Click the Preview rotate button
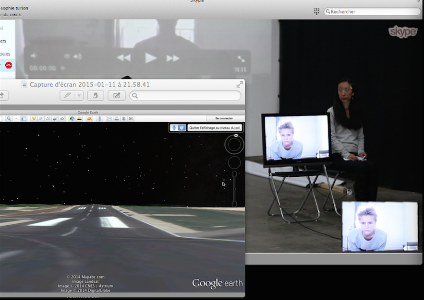The width and height of the screenshot is (424, 300). [96, 95]
